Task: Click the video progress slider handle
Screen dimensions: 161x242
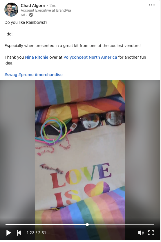Action: click(87, 225)
